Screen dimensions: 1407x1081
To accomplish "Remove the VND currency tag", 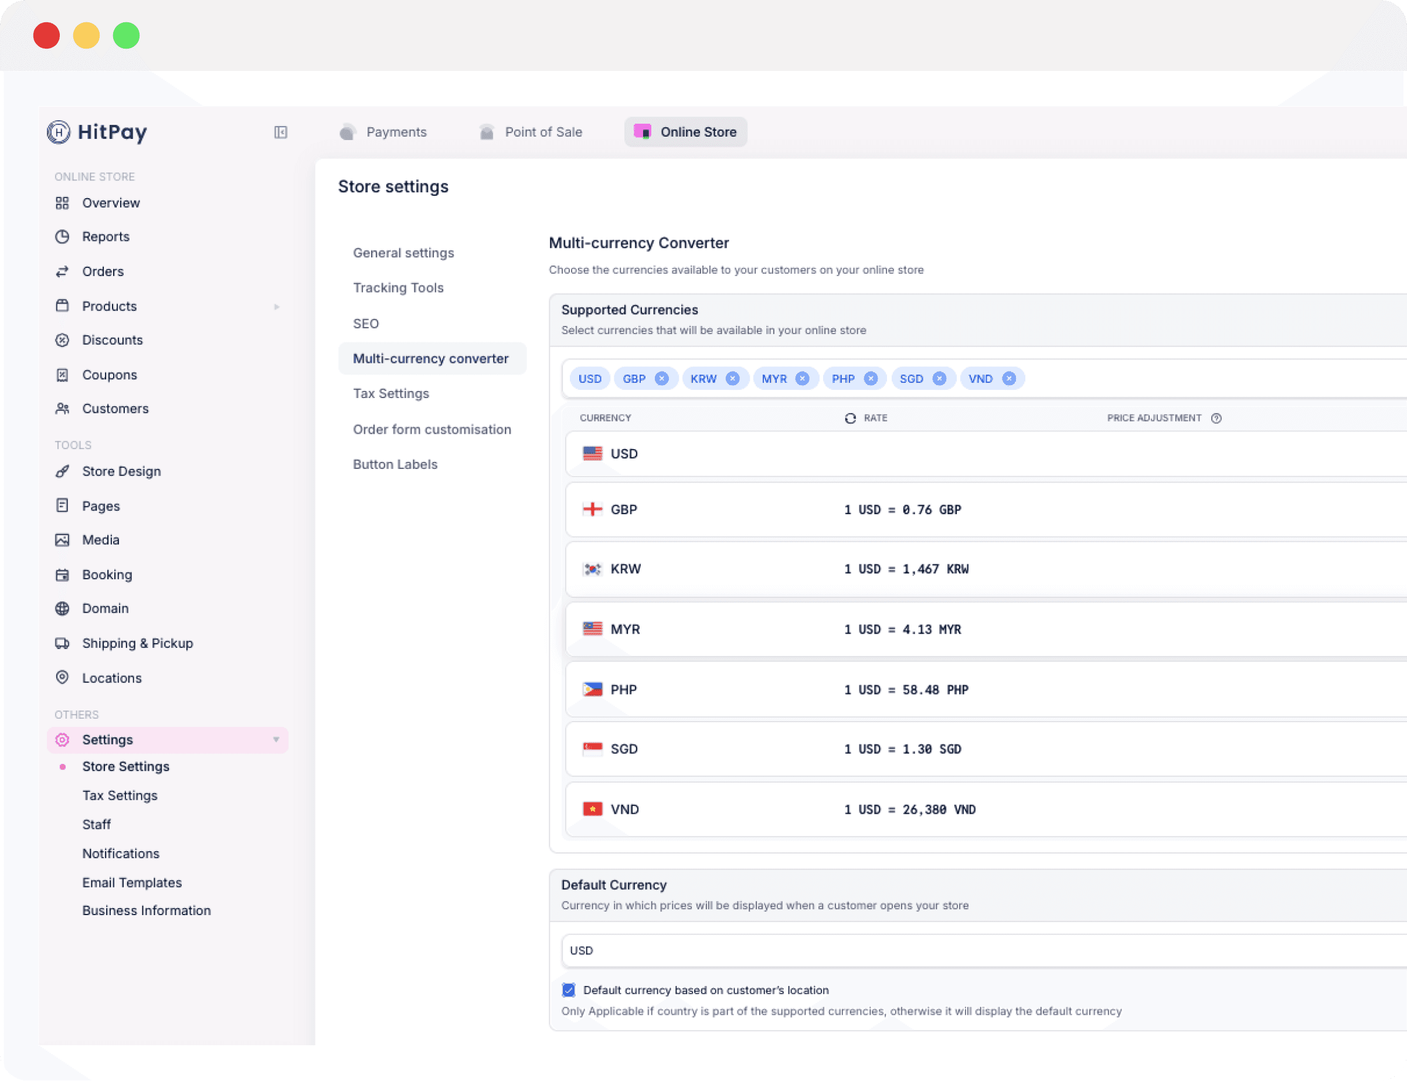I will pos(1009,379).
